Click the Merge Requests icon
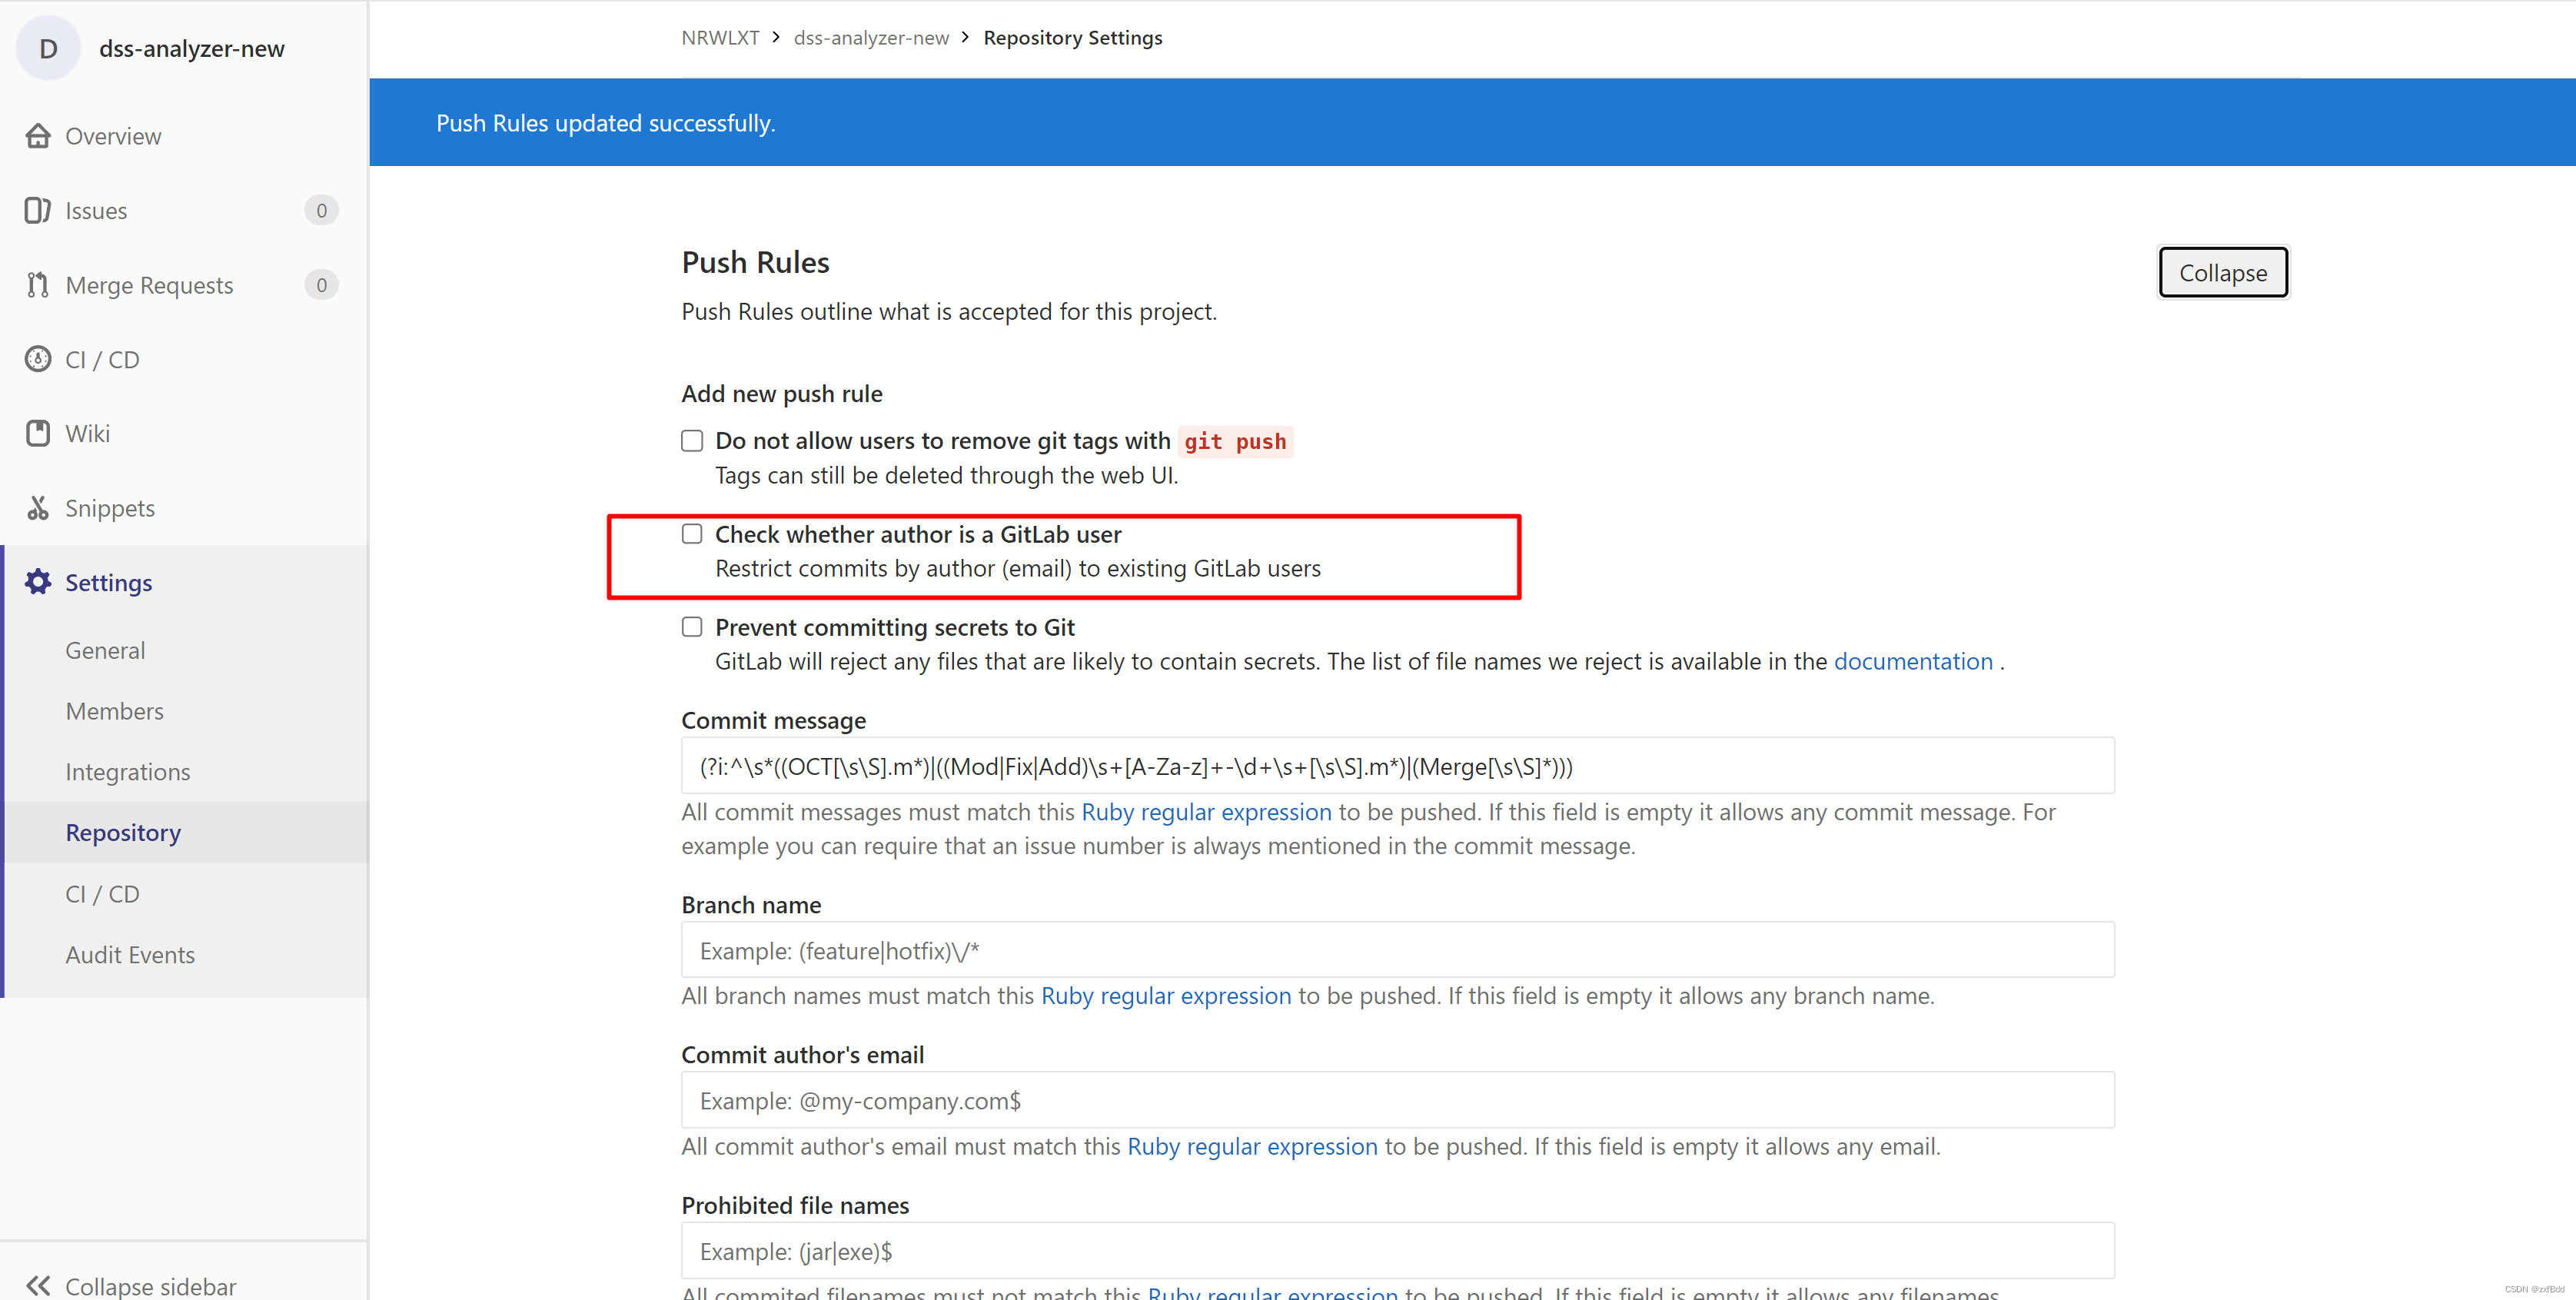Image resolution: width=2576 pixels, height=1300 pixels. [38, 285]
